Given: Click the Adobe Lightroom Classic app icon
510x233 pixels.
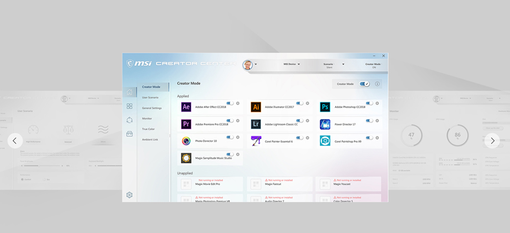Looking at the screenshot, I should click(256, 124).
